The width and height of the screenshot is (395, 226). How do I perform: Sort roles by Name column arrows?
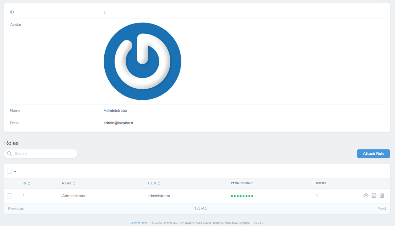(74, 183)
